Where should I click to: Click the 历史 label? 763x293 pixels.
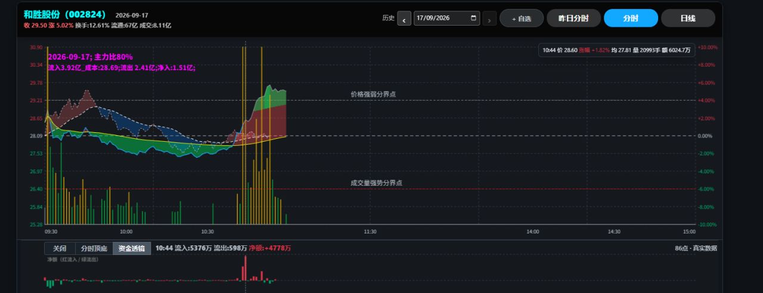click(x=388, y=18)
